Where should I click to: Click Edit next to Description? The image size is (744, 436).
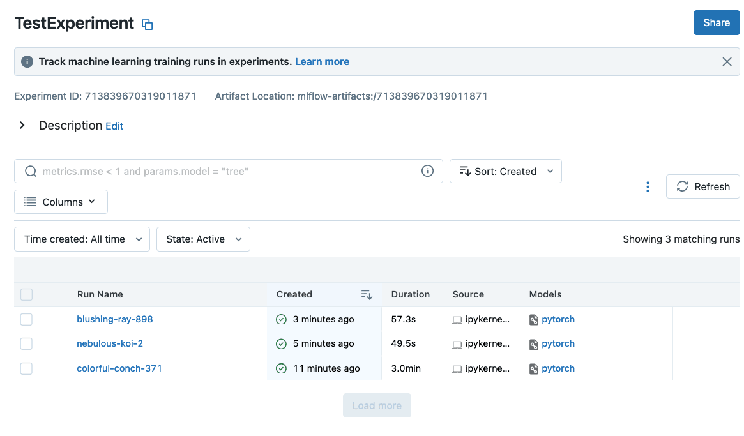[114, 126]
